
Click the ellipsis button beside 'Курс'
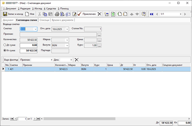(x=99, y=45)
